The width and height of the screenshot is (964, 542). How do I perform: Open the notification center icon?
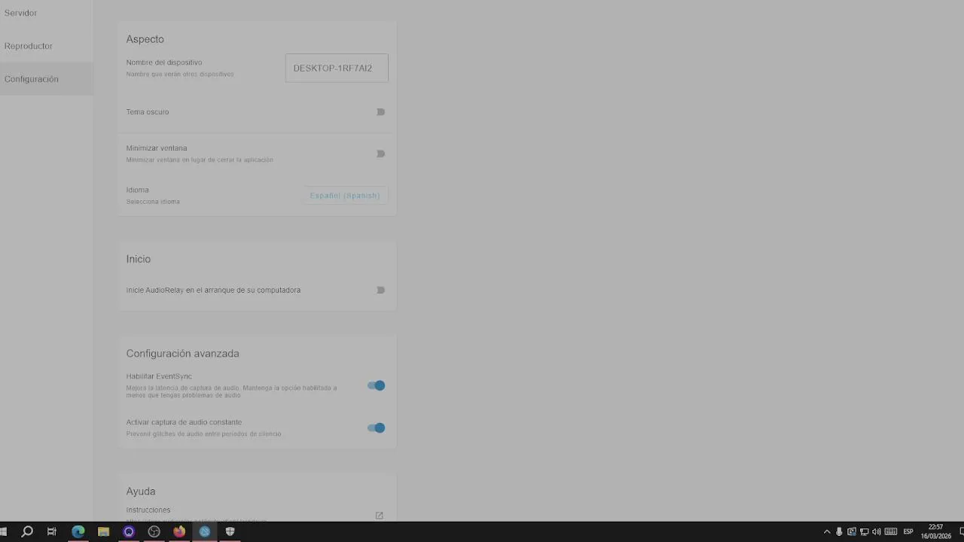[961, 531]
